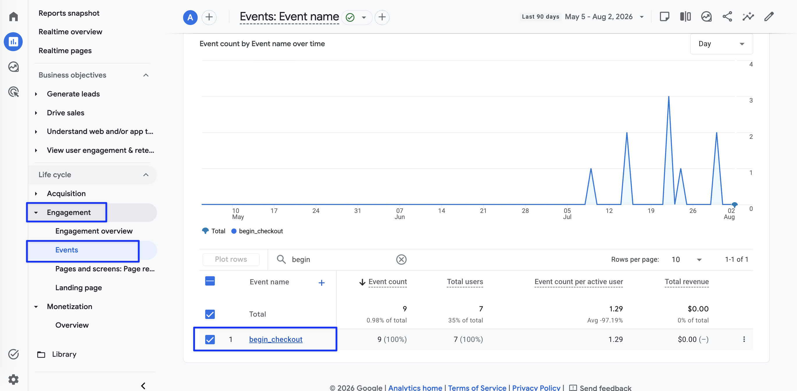Open the begin_checkout row three-dot menu
Screen dimensions: 797x391
pos(744,339)
